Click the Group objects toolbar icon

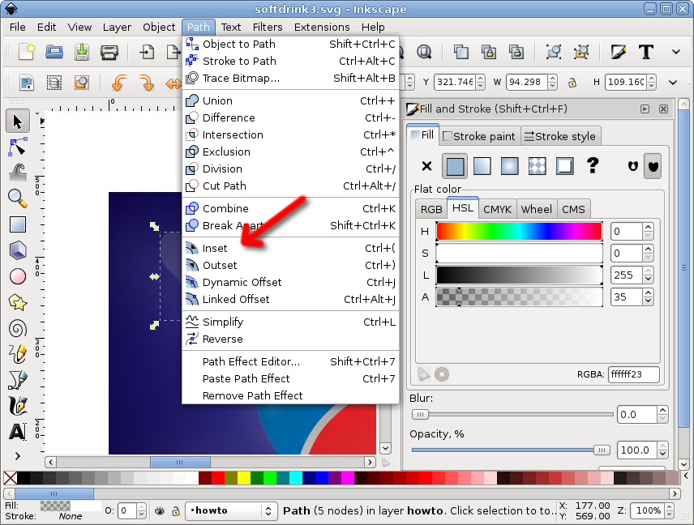[x=553, y=52]
